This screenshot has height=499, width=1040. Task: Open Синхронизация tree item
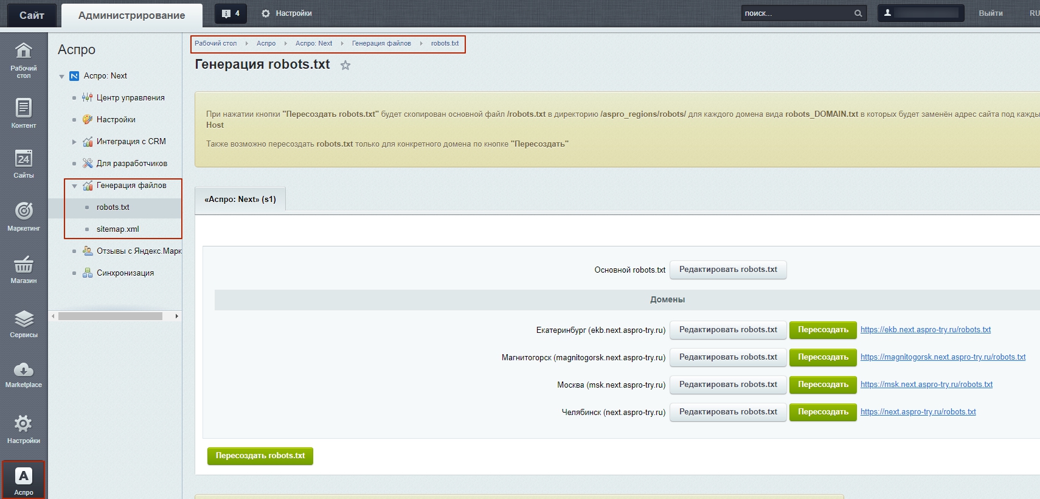[x=125, y=273]
